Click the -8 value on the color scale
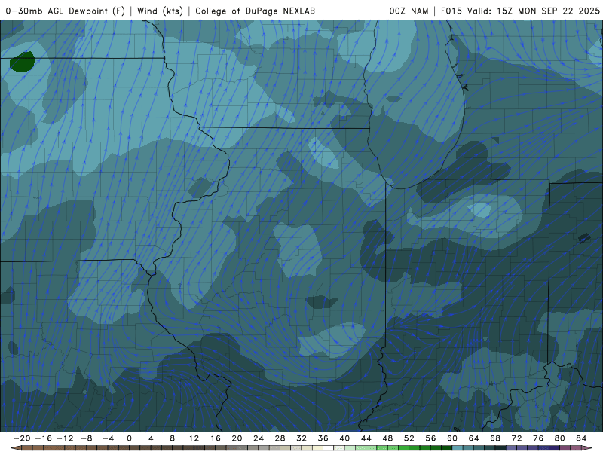This screenshot has height=452, width=603. (86, 438)
